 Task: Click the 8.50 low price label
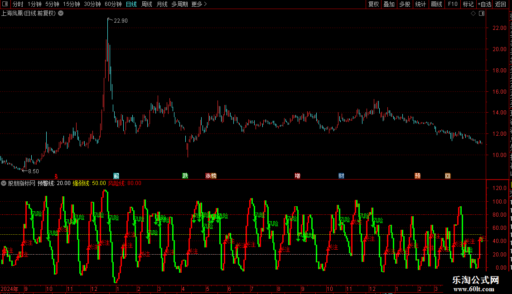34,171
